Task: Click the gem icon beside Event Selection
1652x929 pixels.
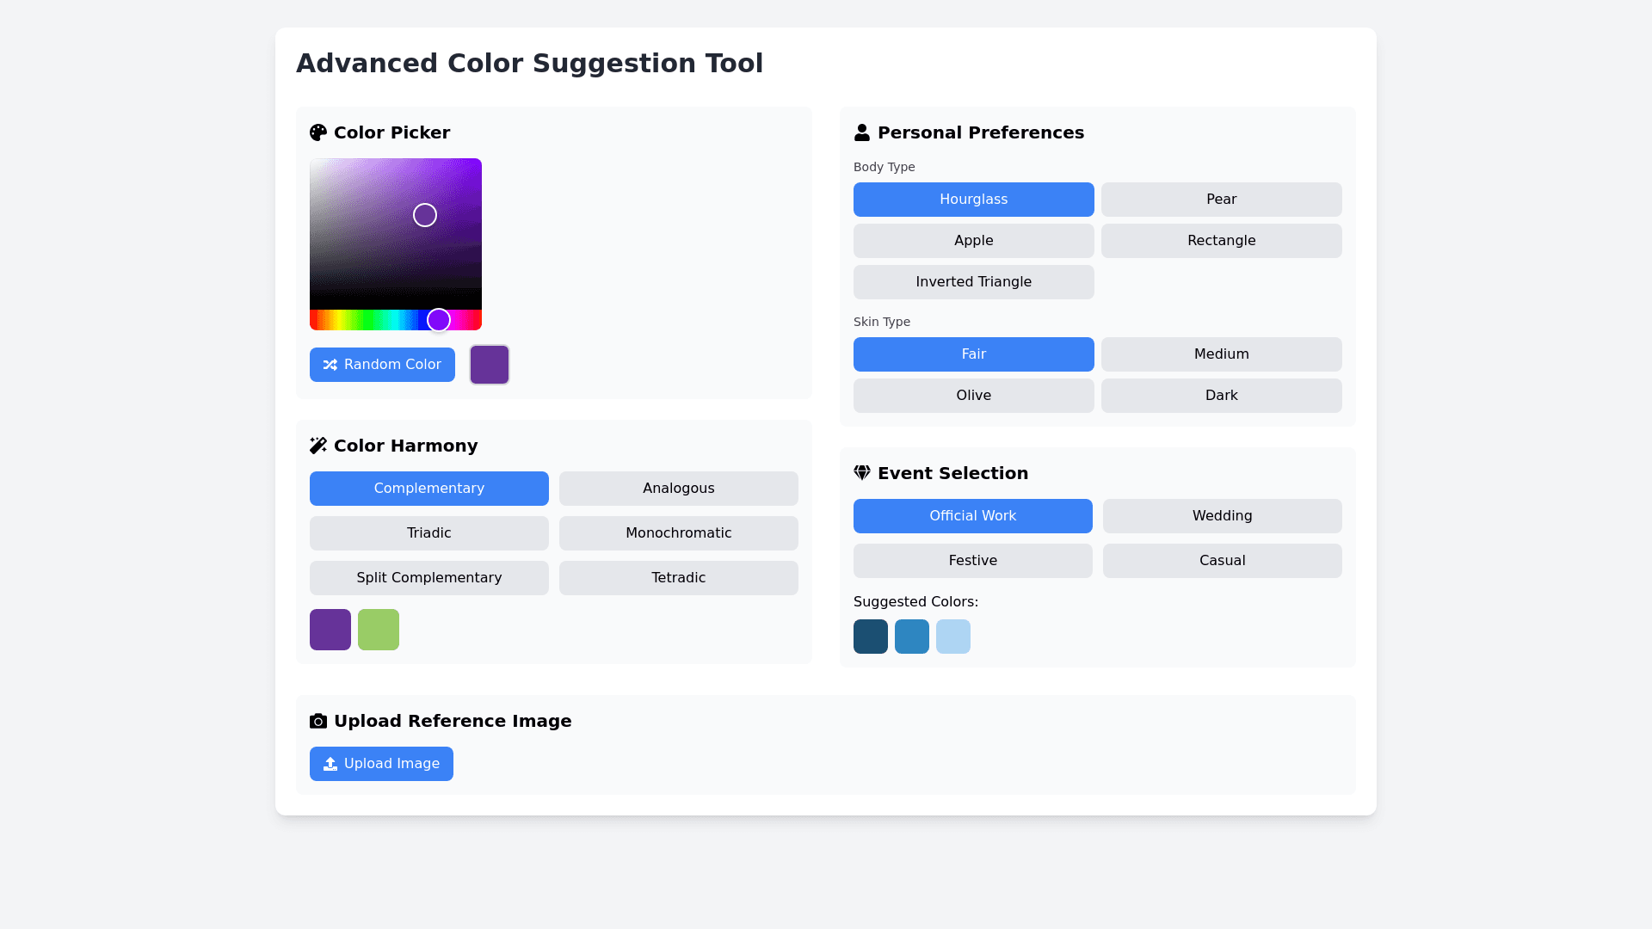Action: tap(862, 473)
